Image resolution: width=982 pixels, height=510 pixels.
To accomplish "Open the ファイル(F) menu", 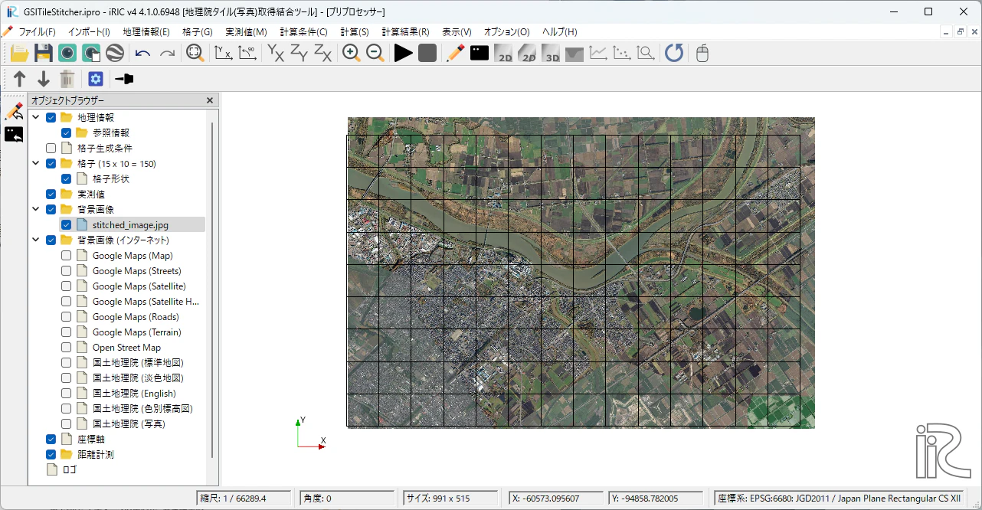I will pyautogui.click(x=37, y=32).
